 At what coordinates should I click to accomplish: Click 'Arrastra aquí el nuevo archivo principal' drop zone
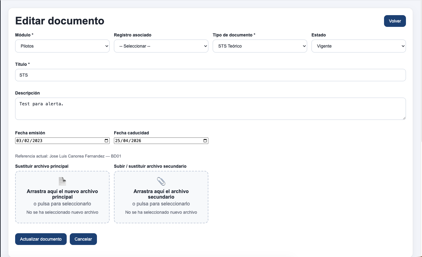(62, 197)
